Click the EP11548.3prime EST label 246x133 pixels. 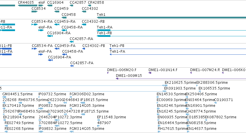(x=112, y=117)
